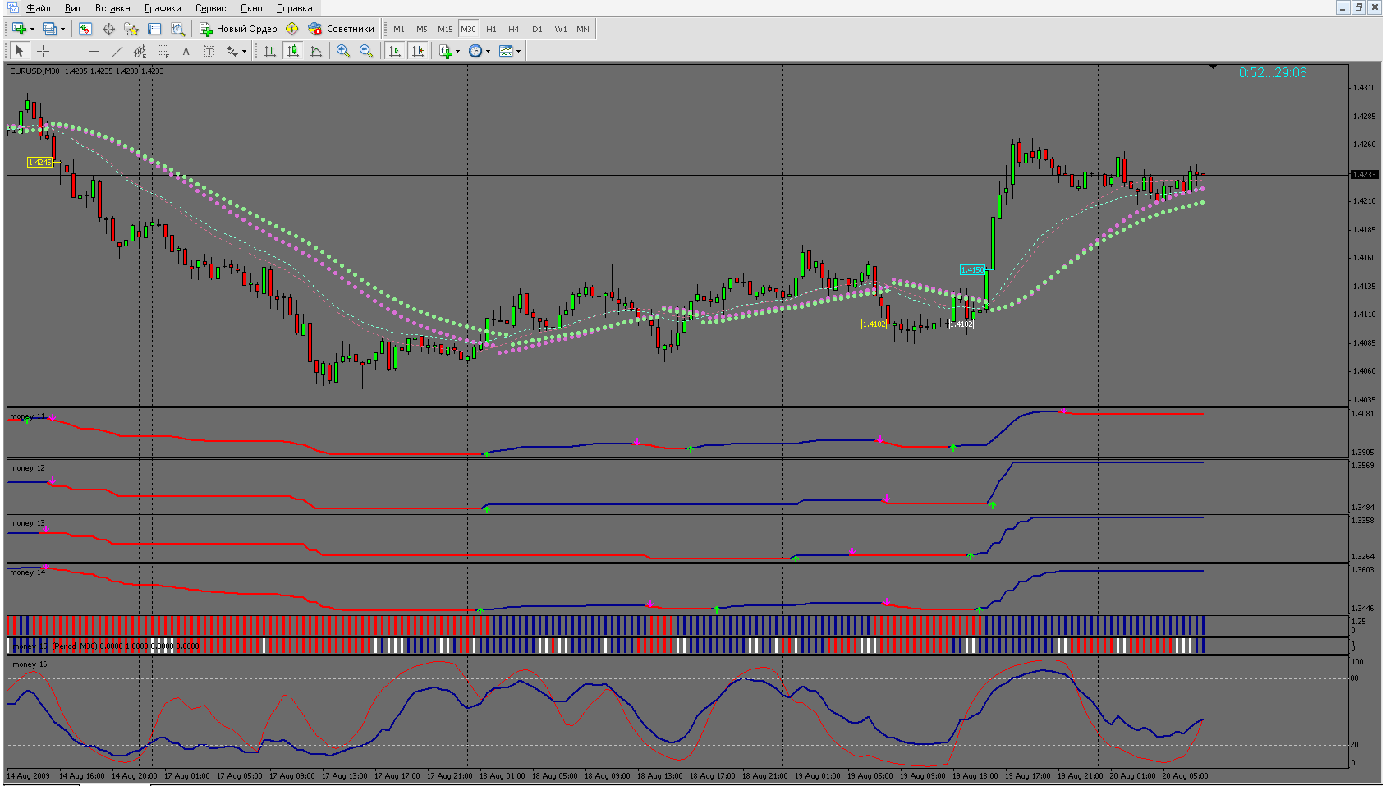Select the trendline drawing tool
Image resolution: width=1386 pixels, height=786 pixels.
(x=117, y=51)
